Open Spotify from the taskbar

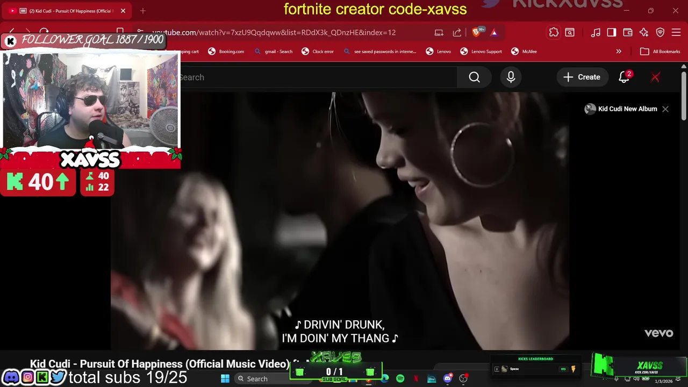point(400,379)
